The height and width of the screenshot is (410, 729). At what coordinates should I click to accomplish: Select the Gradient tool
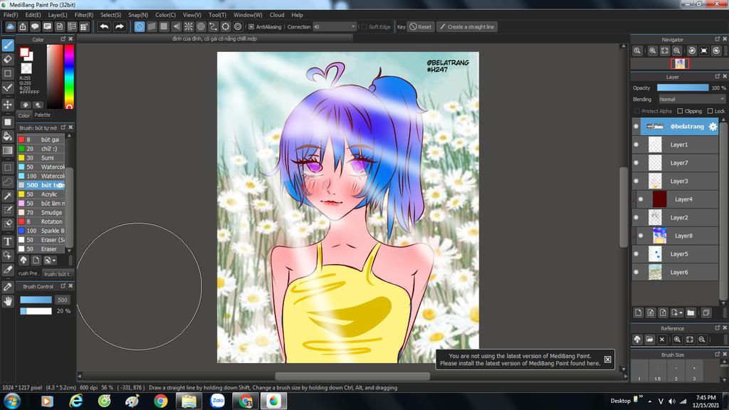(8, 151)
